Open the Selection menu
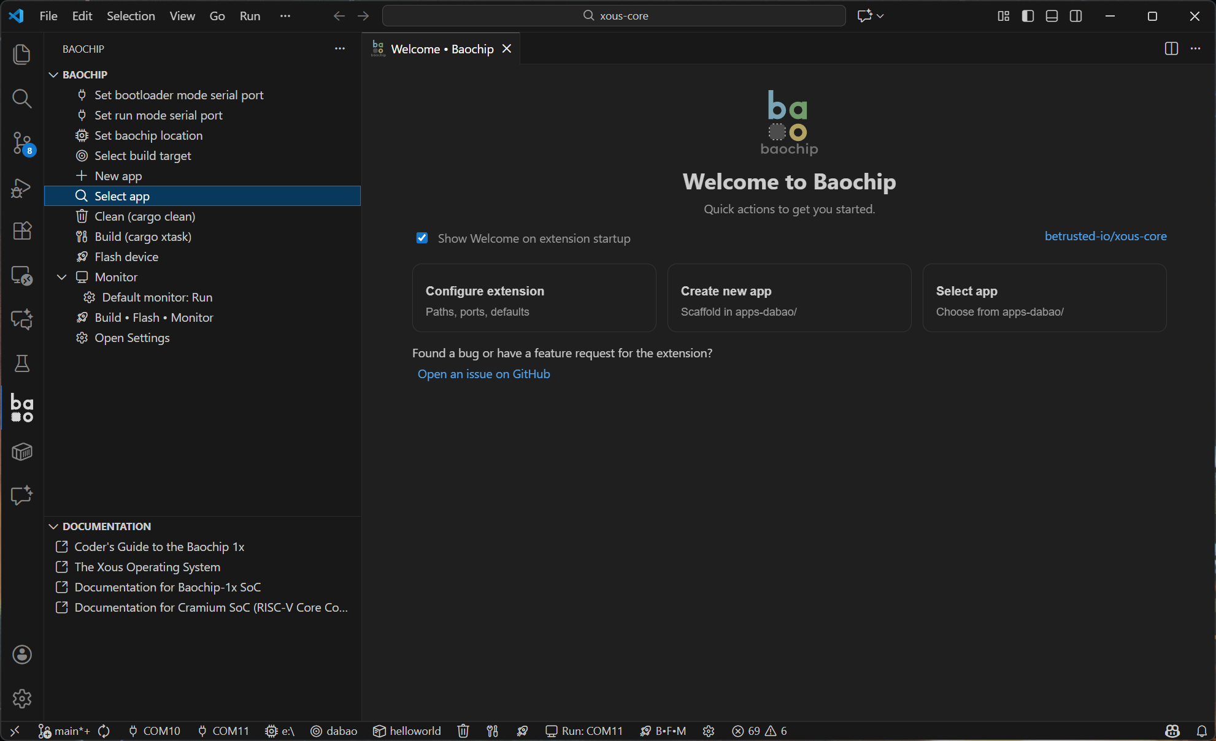The width and height of the screenshot is (1216, 741). tap(131, 16)
